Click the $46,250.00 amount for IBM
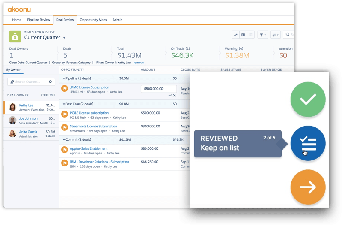This screenshot has height=226, width=342. [x=149, y=162]
